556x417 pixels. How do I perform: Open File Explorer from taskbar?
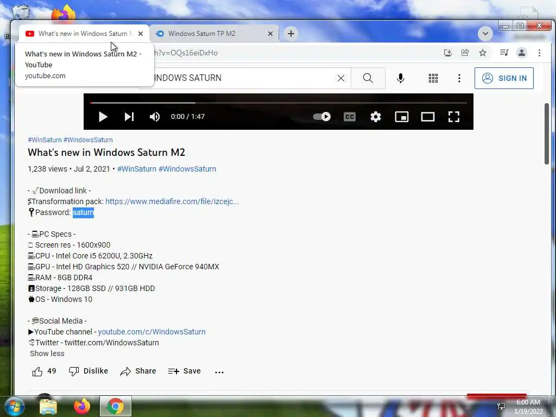pyautogui.click(x=48, y=407)
